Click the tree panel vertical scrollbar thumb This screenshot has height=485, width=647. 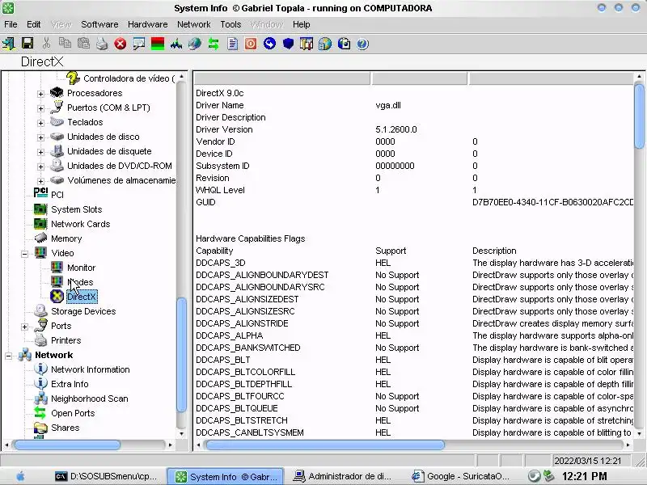(181, 355)
